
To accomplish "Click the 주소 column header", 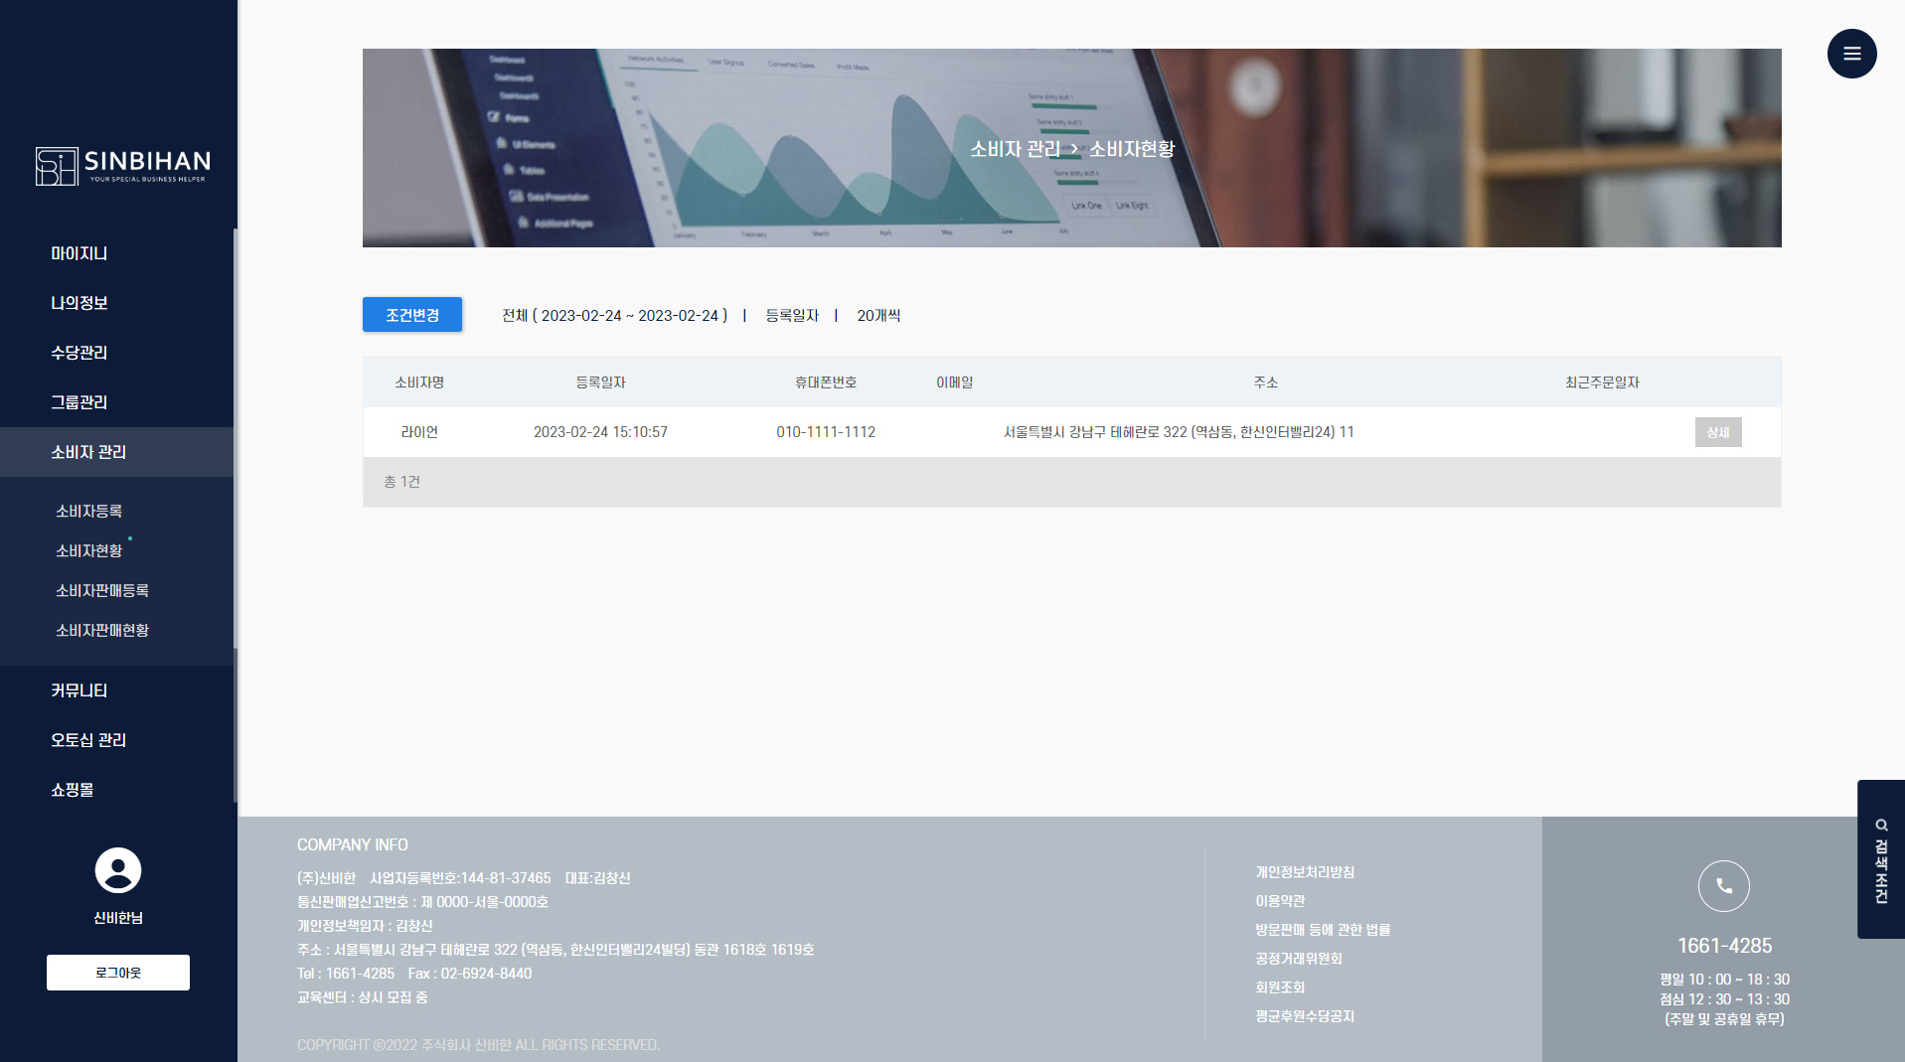I will [1266, 382].
